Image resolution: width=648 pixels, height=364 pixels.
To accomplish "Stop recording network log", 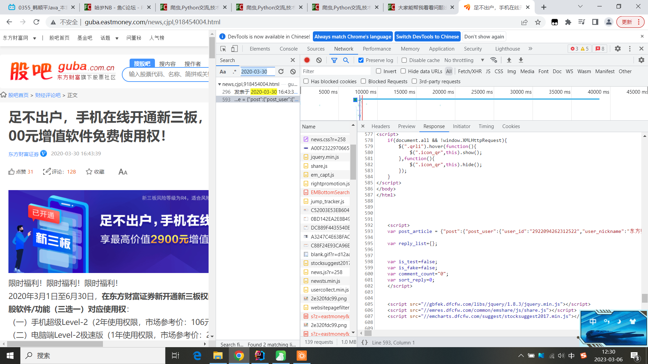I will (x=307, y=60).
